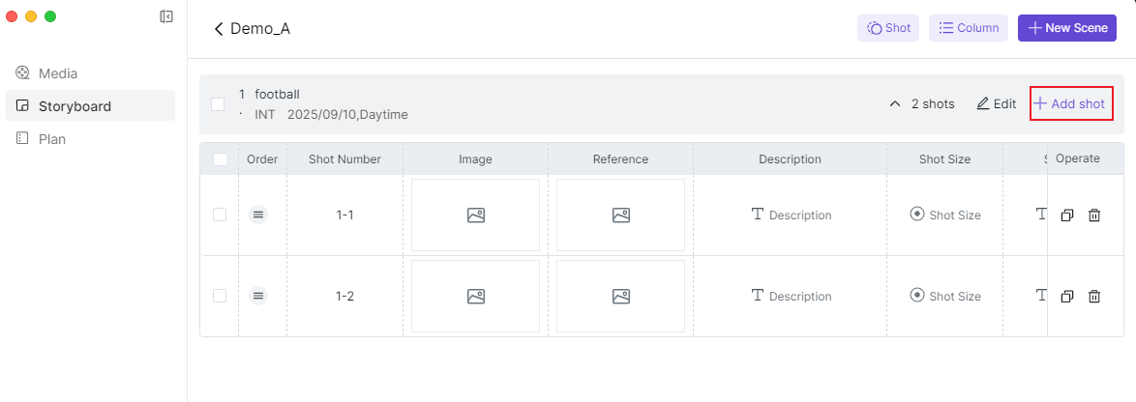Delete shot 1-1 with trash icon
The height and width of the screenshot is (402, 1136).
click(1094, 215)
